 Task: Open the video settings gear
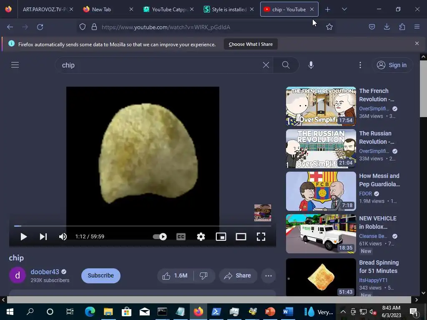click(201, 237)
